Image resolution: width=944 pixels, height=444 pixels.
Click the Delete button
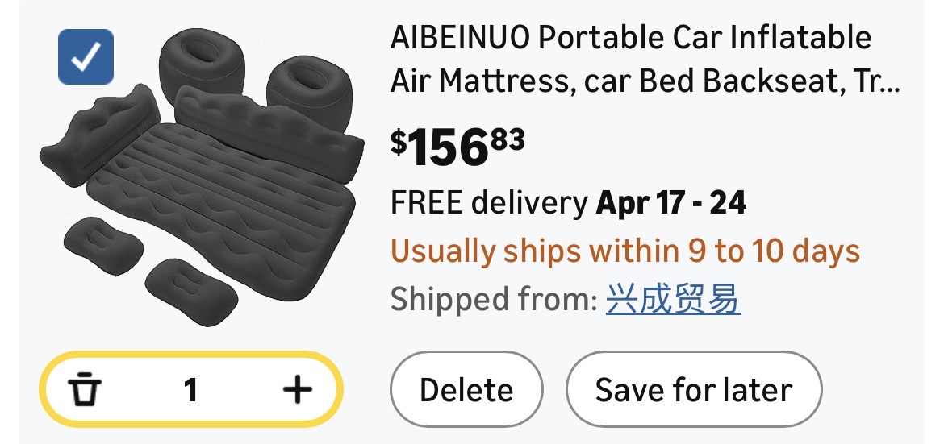[x=466, y=391]
